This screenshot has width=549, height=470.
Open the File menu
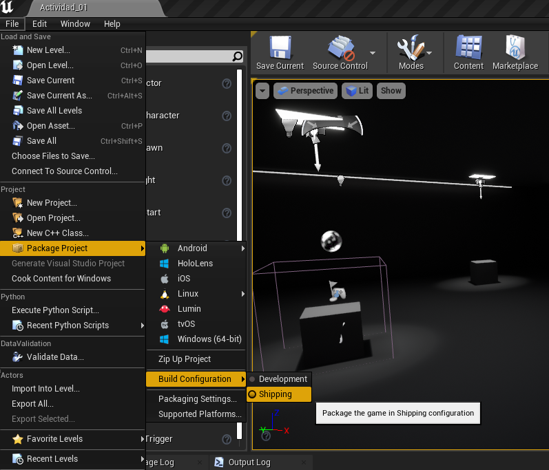(12, 24)
